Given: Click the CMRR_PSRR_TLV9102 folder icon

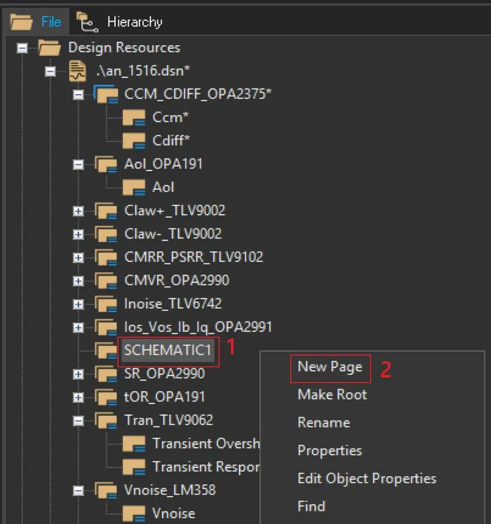Looking at the screenshot, I should pos(106,257).
